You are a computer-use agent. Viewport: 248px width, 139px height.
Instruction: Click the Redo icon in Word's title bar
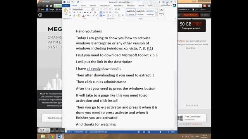point(78,2)
